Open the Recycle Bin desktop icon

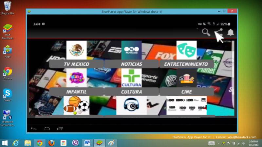(x=8, y=8)
